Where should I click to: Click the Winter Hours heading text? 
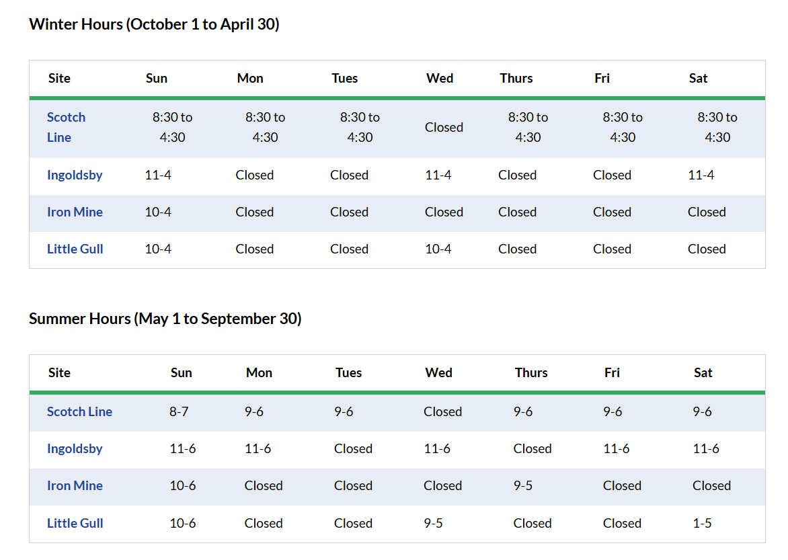[154, 24]
